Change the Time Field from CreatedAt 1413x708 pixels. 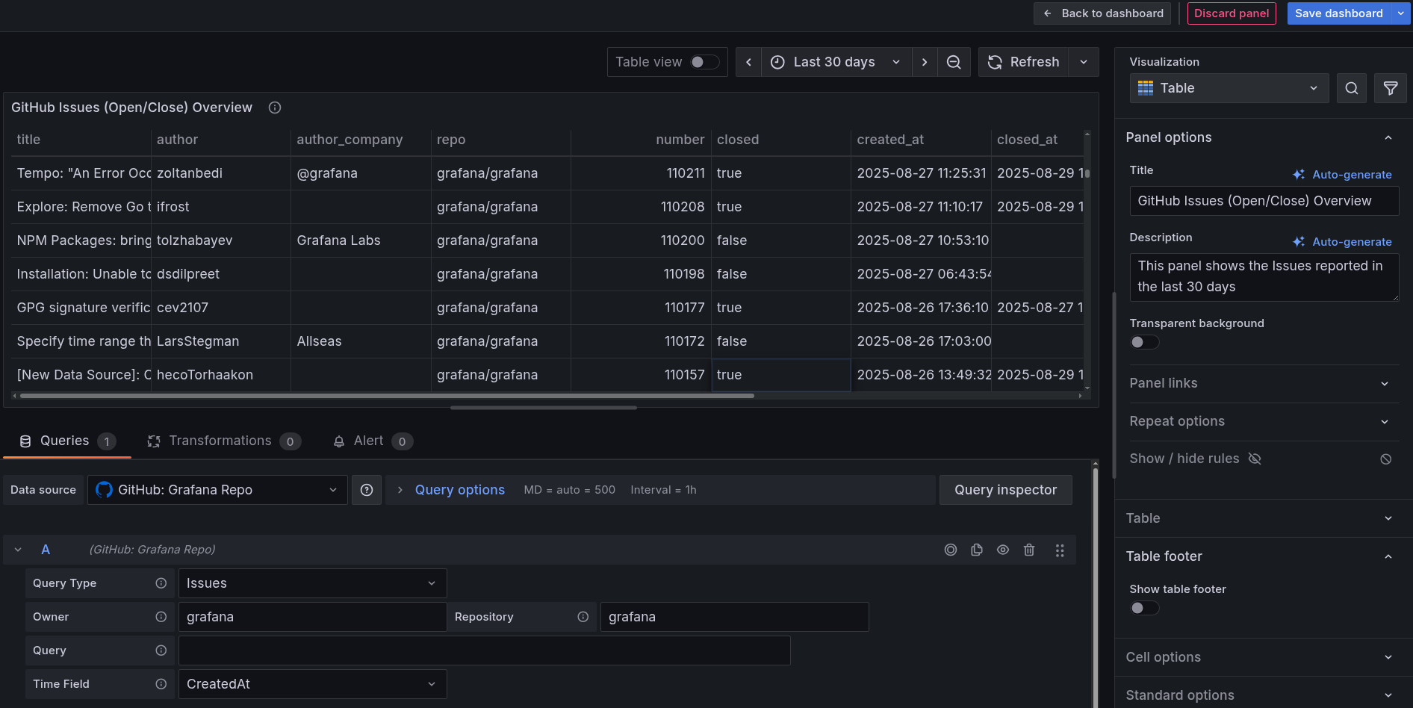click(x=311, y=683)
